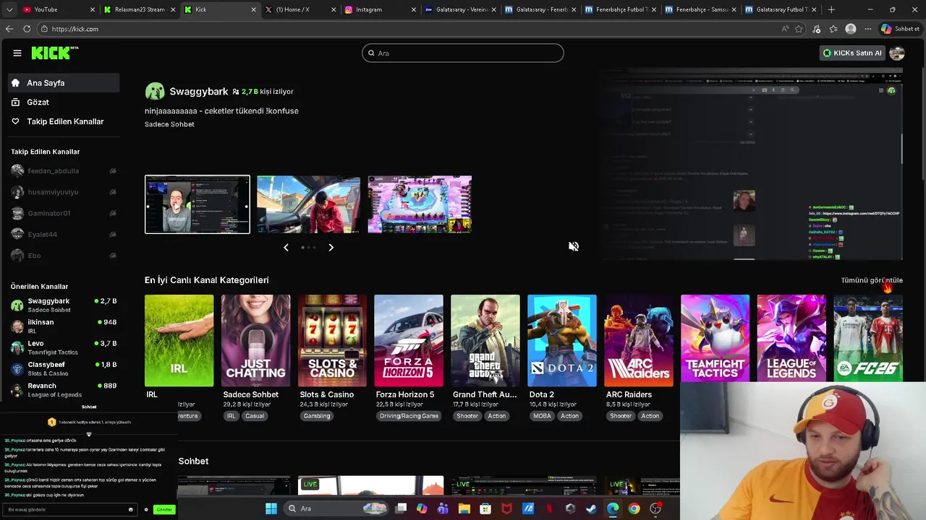The height and width of the screenshot is (520, 926).
Task: Open a new browser tab
Action: [x=831, y=9]
